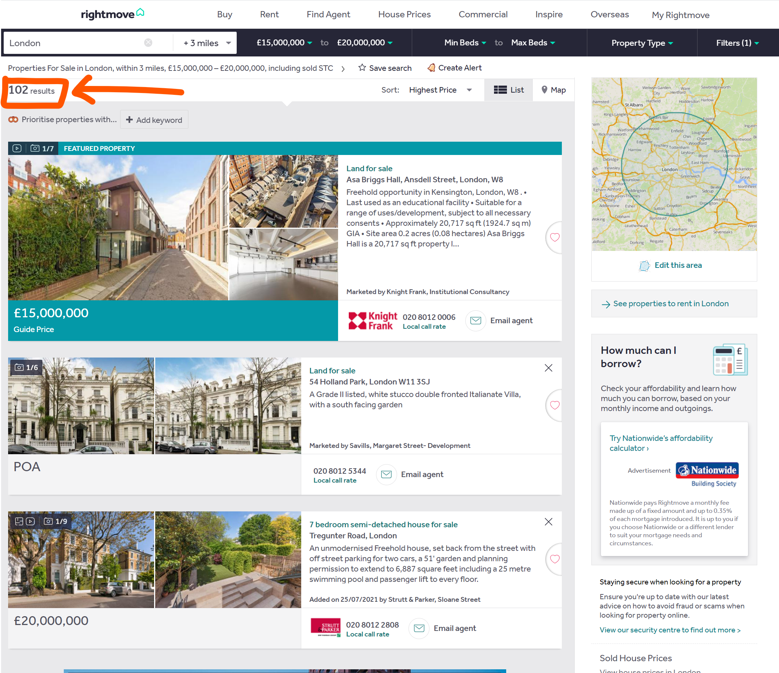The height and width of the screenshot is (673, 779).
Task: Hide the 54 Holland Park listing
Action: (x=548, y=368)
